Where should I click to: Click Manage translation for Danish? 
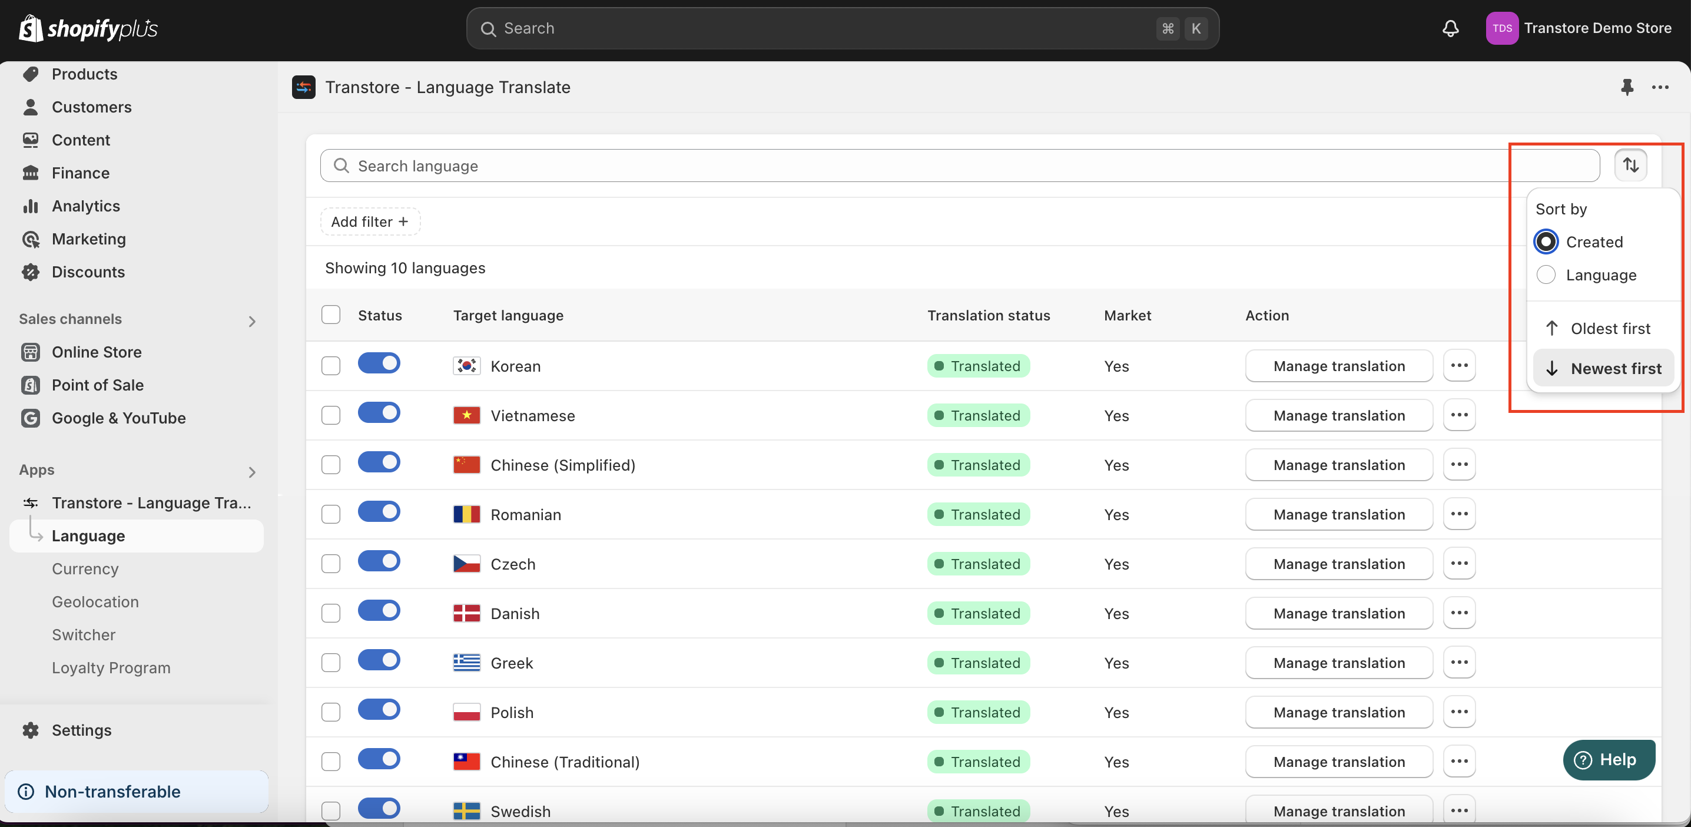[1338, 613]
